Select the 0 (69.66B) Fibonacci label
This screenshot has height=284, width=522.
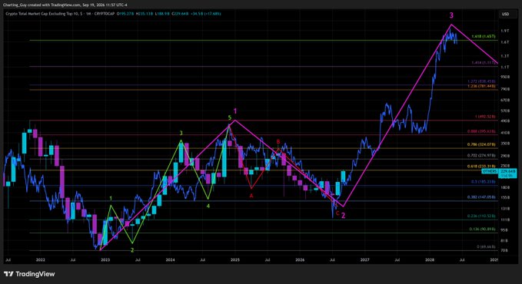click(x=486, y=247)
